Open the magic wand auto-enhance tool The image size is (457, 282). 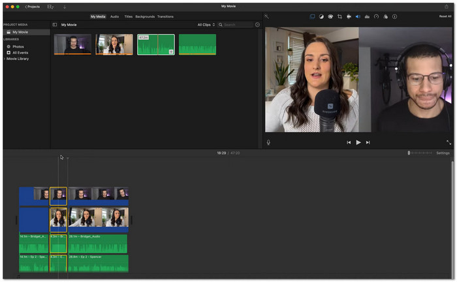click(x=266, y=16)
